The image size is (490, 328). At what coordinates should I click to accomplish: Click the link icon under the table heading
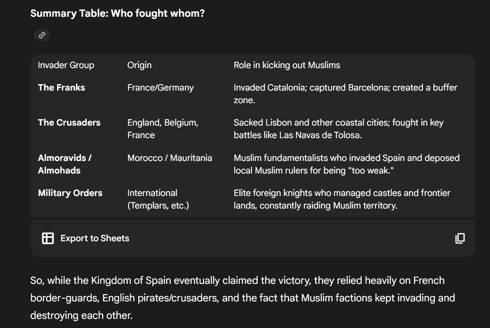(x=42, y=35)
